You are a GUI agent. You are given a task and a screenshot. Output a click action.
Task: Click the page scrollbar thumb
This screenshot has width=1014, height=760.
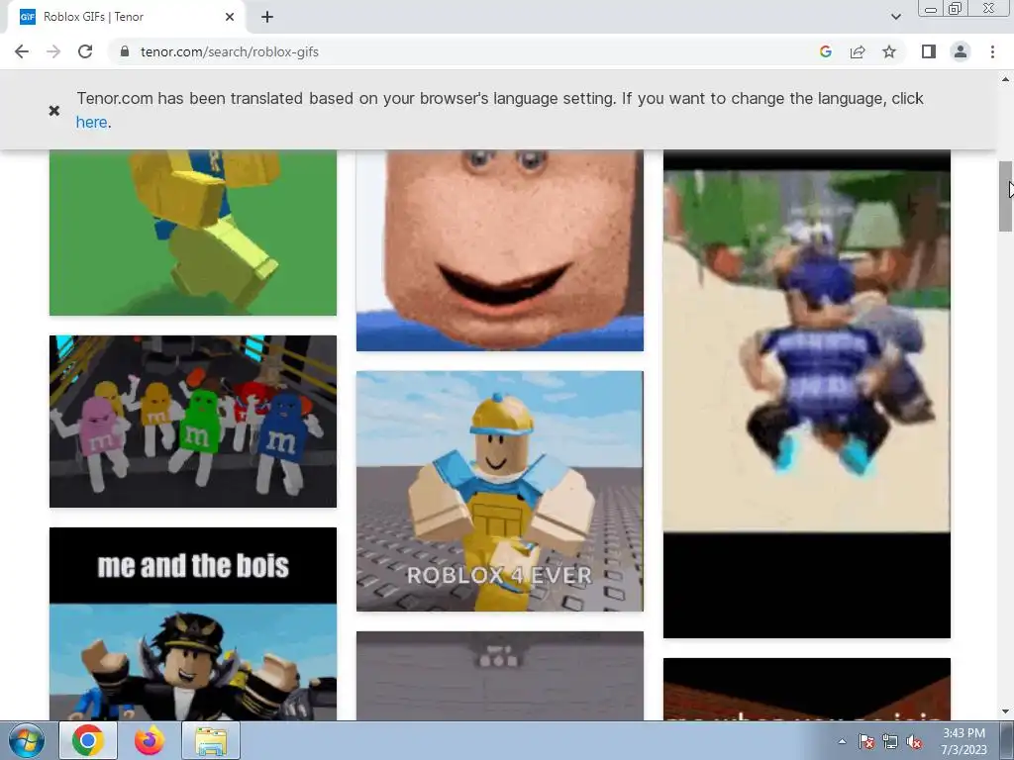coord(1005,196)
